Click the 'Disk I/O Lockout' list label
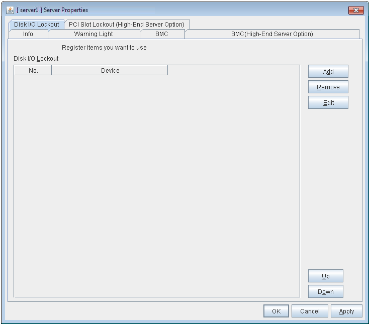The image size is (370, 325). click(36, 59)
